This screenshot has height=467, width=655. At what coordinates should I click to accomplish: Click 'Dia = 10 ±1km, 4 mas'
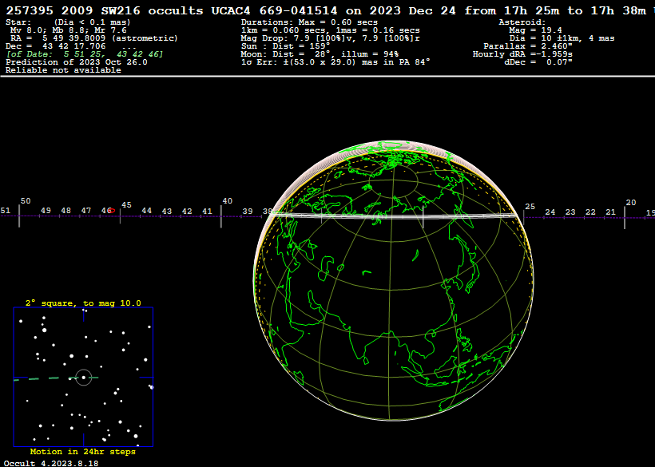point(562,38)
